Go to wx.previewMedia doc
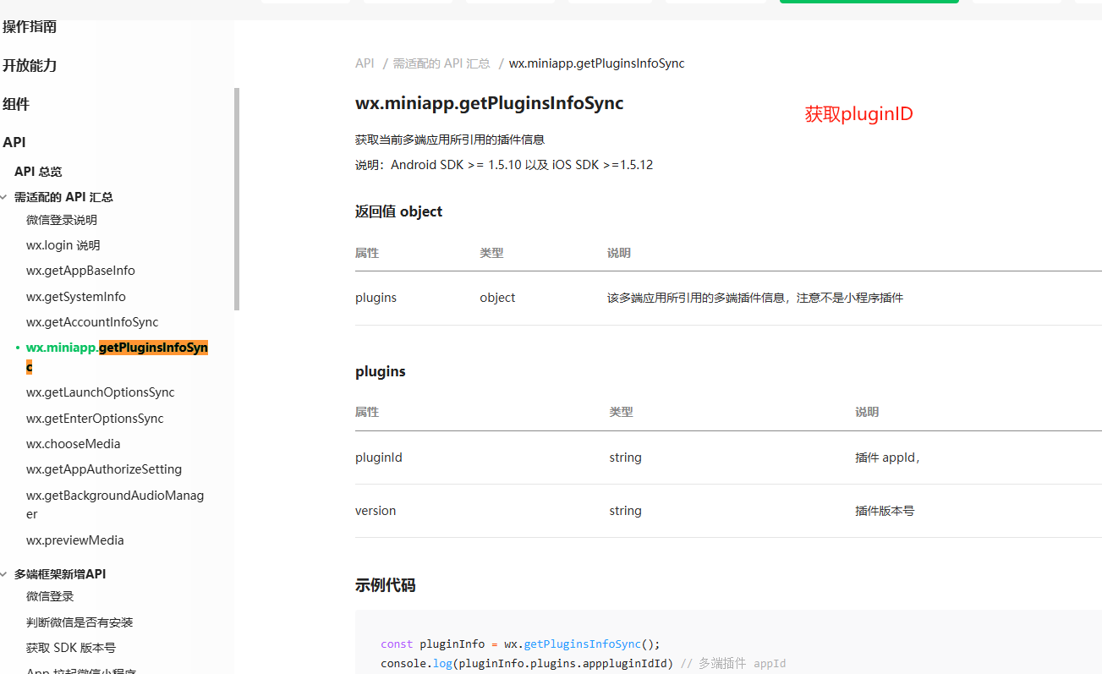This screenshot has width=1102, height=674. pos(75,540)
